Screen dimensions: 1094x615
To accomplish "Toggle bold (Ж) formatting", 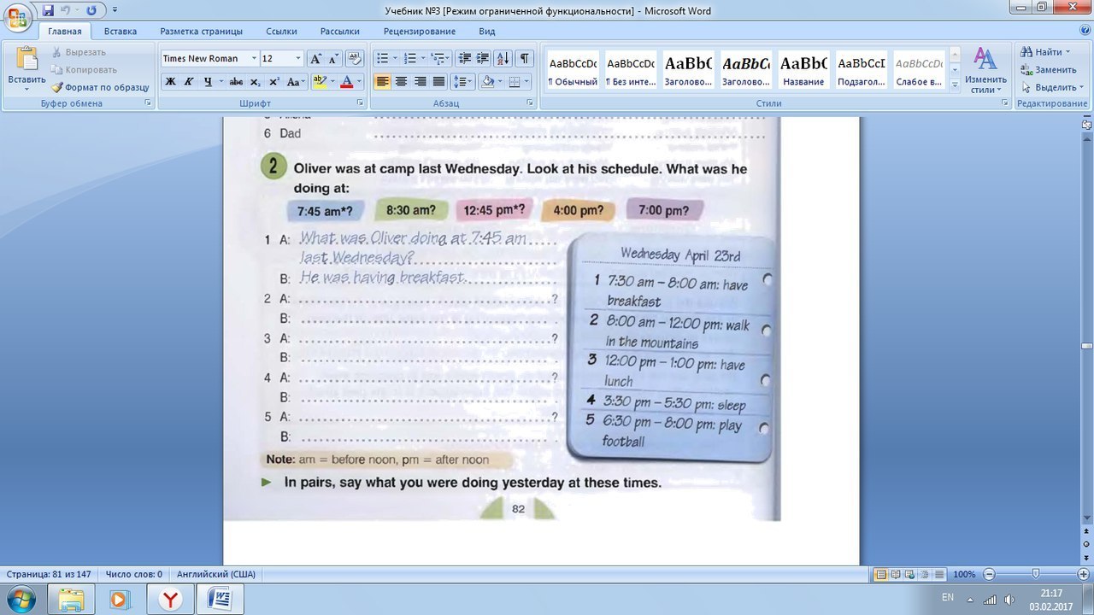I will pos(170,82).
